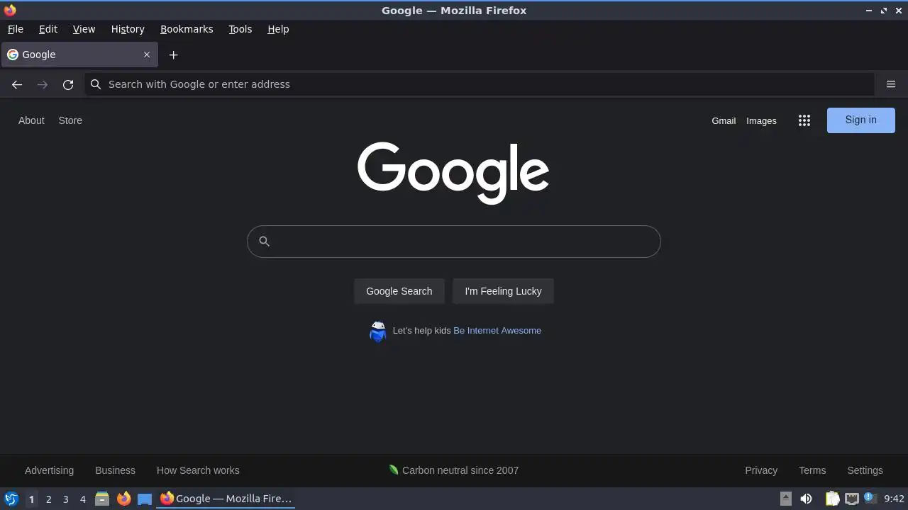Click the Google — Mozilla Firefox taskbar entry
908x510 pixels.
coord(226,499)
